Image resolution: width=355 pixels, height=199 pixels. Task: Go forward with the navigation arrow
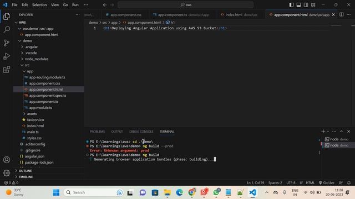(112, 5)
